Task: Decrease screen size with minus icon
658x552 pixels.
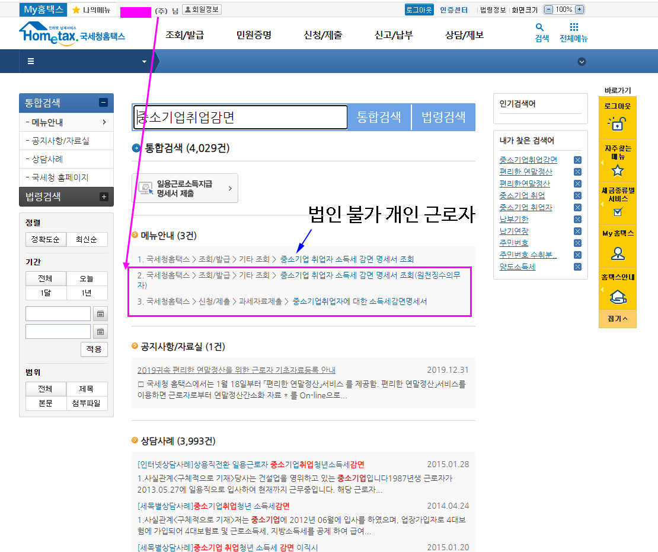Action: point(548,9)
